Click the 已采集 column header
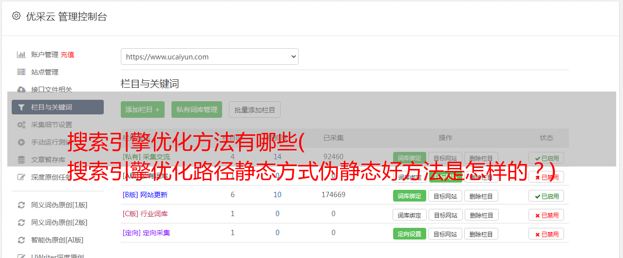This screenshot has height=258, width=623. click(x=334, y=138)
